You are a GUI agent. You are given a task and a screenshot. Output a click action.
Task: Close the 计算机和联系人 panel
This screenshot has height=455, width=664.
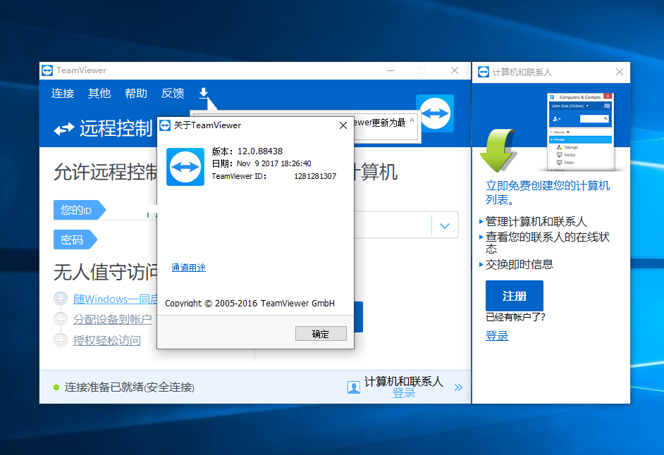pos(620,72)
